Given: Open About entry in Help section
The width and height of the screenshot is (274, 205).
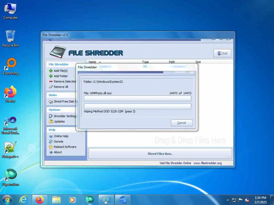Looking at the screenshot, I should click(58, 152).
